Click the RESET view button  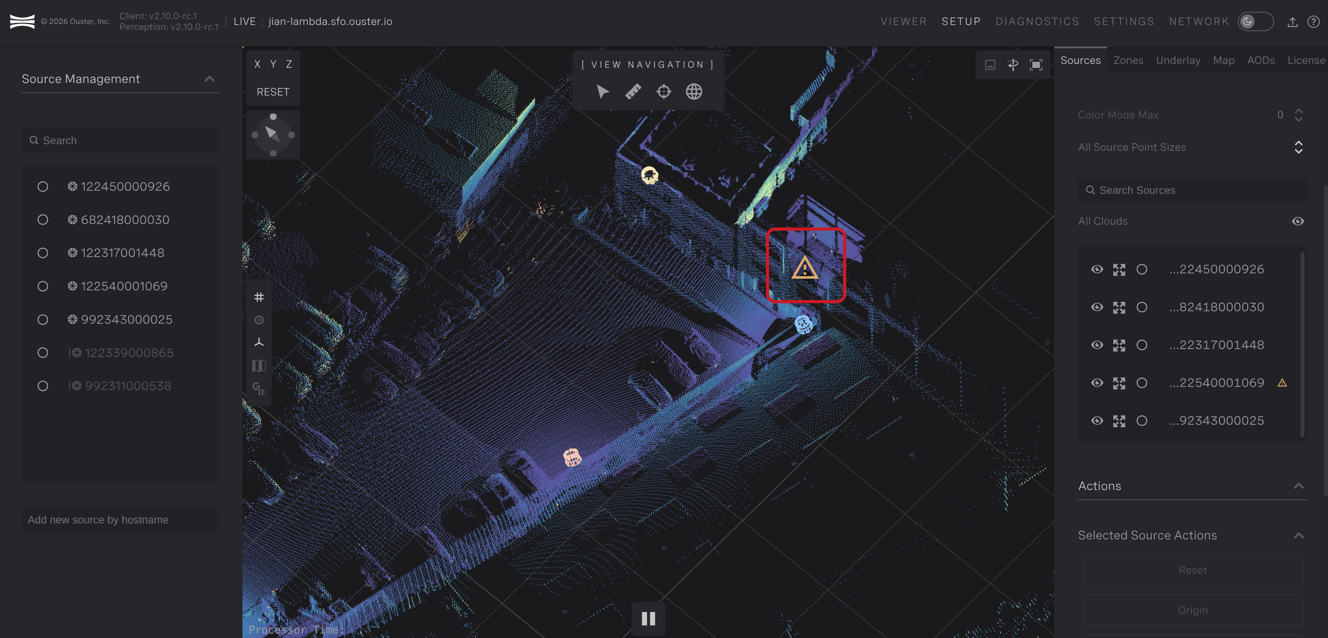[x=273, y=92]
